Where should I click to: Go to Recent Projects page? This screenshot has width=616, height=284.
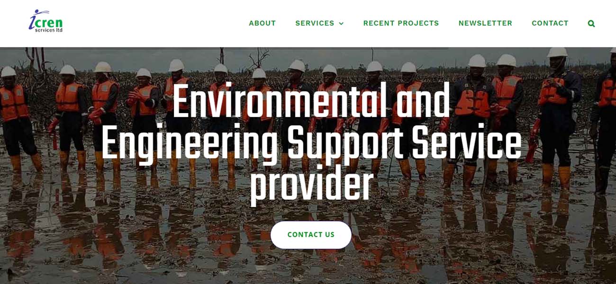click(401, 23)
